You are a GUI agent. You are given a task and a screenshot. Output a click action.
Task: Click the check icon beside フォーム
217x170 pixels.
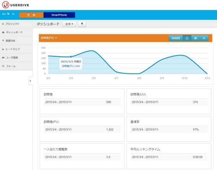click(x=3, y=66)
